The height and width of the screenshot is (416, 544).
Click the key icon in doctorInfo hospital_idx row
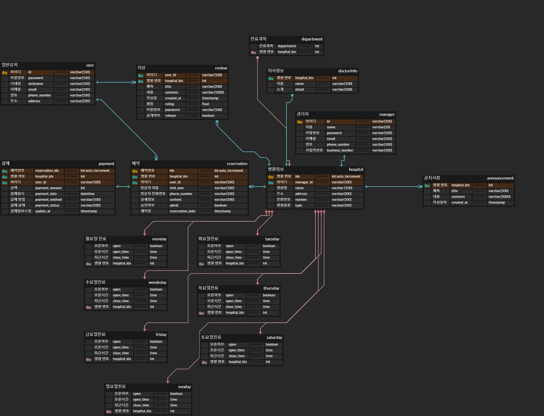(x=271, y=78)
